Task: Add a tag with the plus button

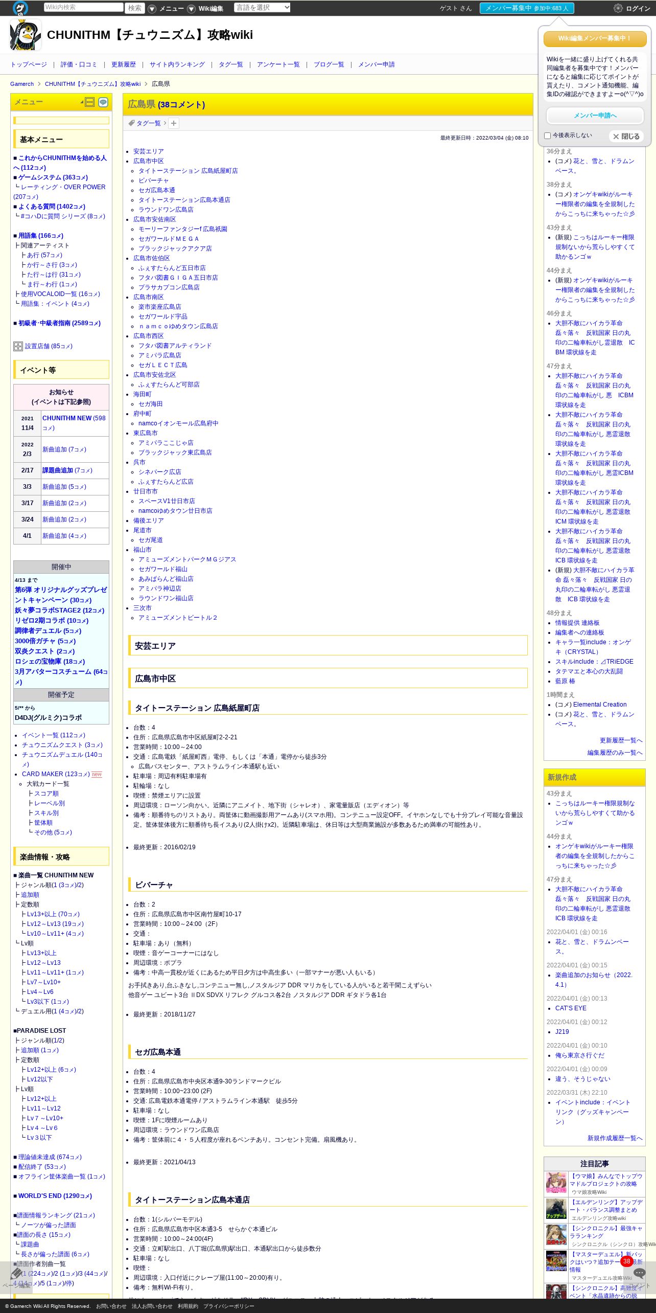Action: tap(174, 123)
